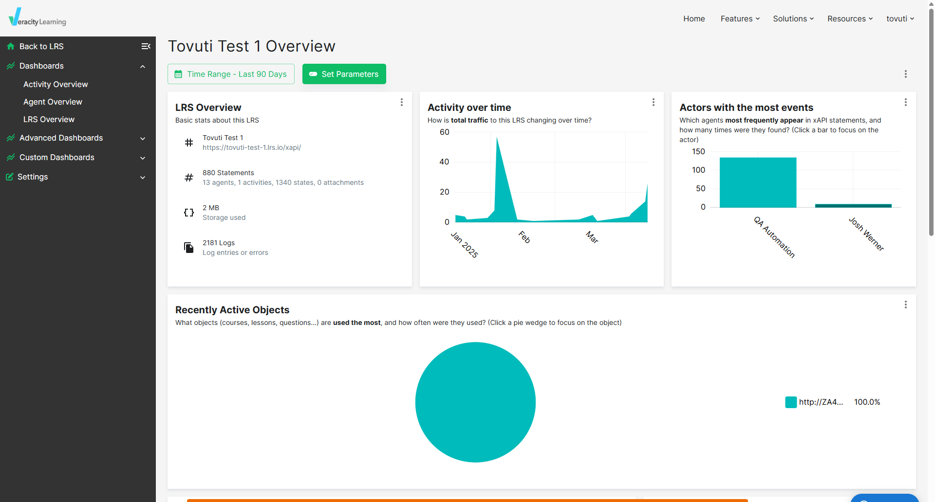
Task: Expand the Advanced Dashboards section chevron
Action: coord(143,138)
